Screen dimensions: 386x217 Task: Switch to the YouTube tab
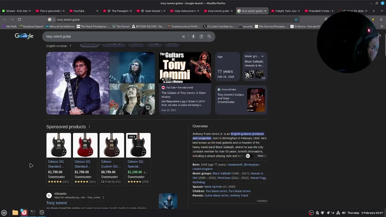[83, 11]
